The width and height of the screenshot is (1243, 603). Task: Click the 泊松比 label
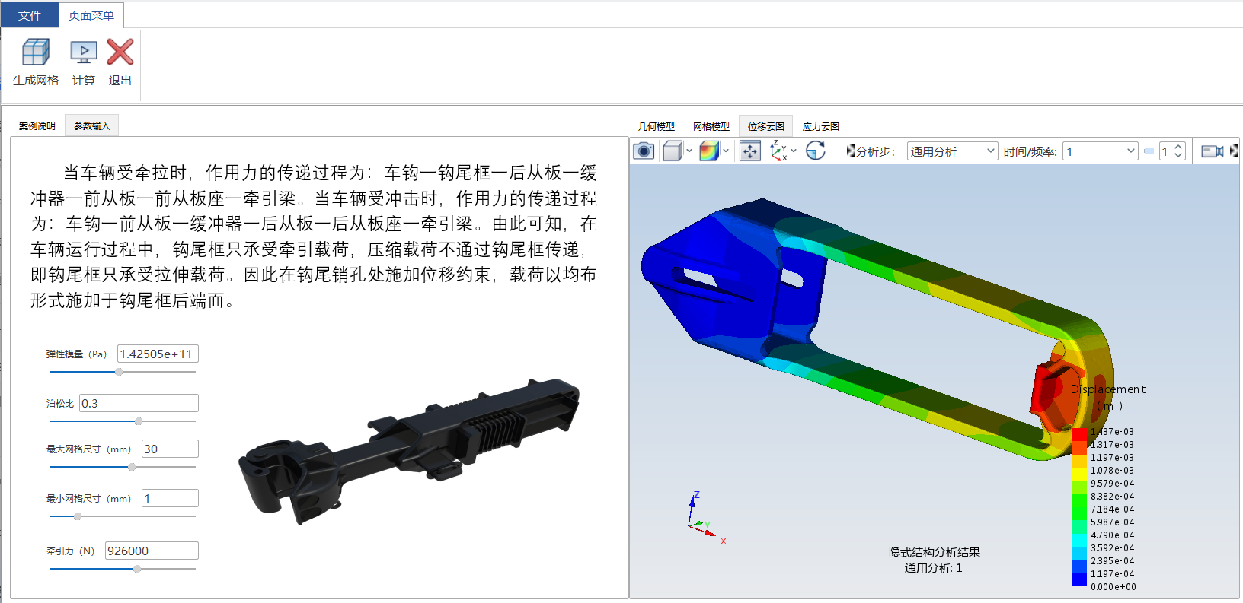(x=60, y=404)
